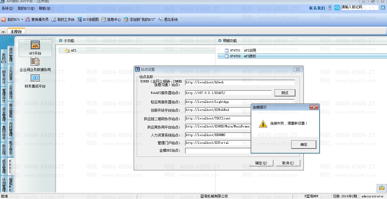Screen dimensions: 387x199
Task: Close the 站点设置 dialog with X
Action: (298, 70)
